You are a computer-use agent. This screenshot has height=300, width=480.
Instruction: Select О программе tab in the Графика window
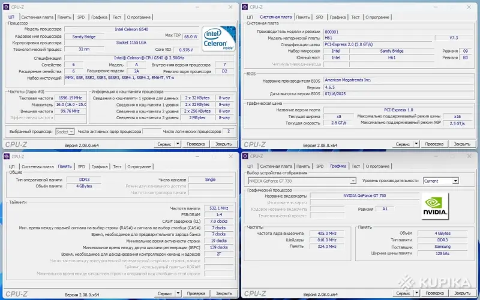click(377, 166)
